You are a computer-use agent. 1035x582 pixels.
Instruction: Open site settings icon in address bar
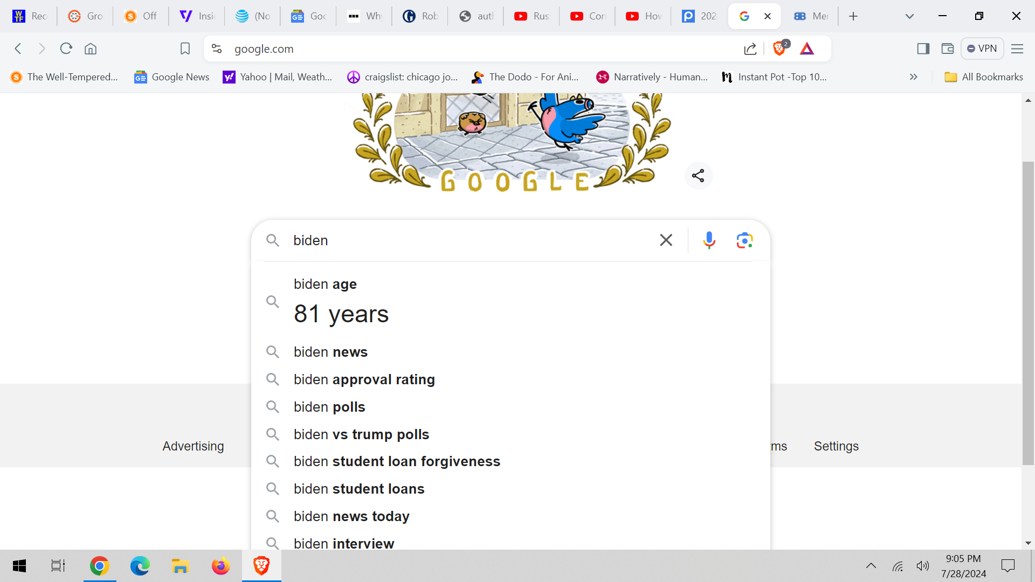pos(217,49)
